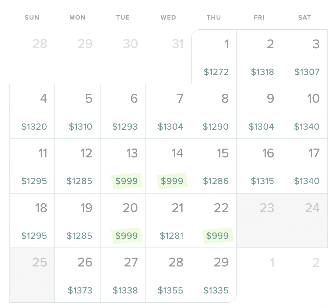Select date 4 priced $1320
Viewport: 335px width, 308px height.
click(x=32, y=111)
